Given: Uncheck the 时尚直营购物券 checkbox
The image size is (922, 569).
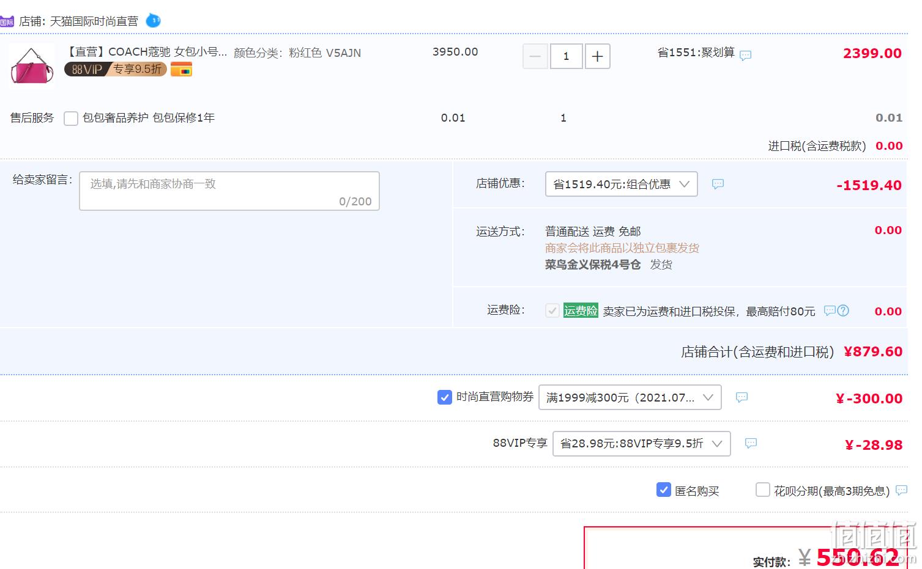Looking at the screenshot, I should point(445,397).
